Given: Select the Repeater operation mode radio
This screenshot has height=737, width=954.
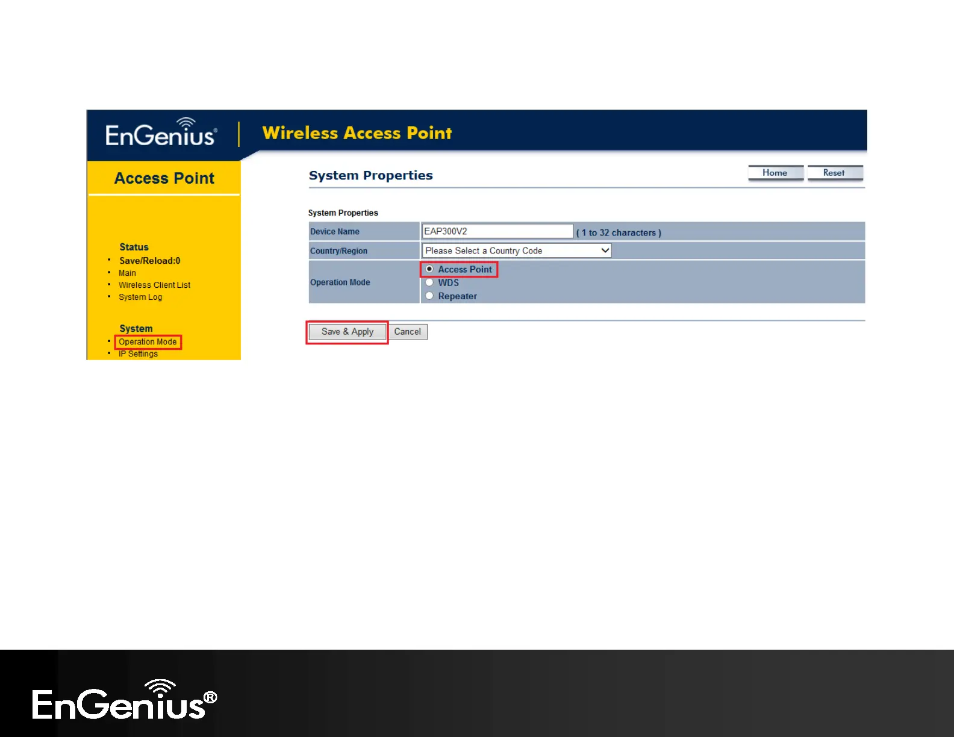Looking at the screenshot, I should [429, 296].
